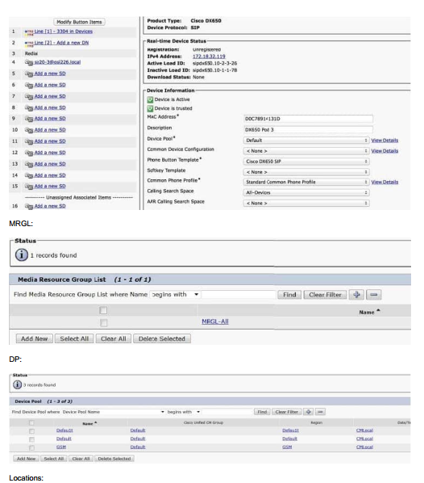Click the speed dial icon in button row 6

pyautogui.click(x=29, y=86)
